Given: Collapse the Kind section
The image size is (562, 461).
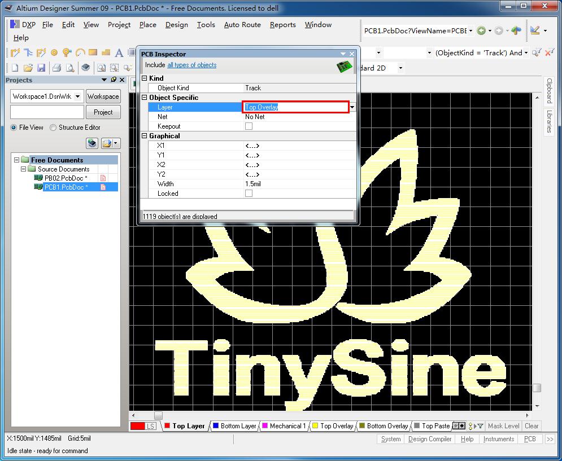Looking at the screenshot, I should tap(145, 78).
